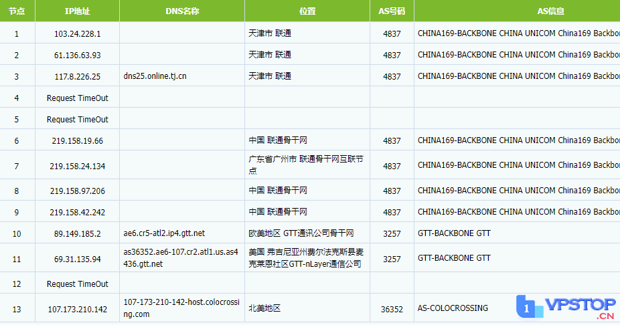
Task: Click CHINA169-BACKBONE info in node 1 row
Action: click(x=518, y=33)
